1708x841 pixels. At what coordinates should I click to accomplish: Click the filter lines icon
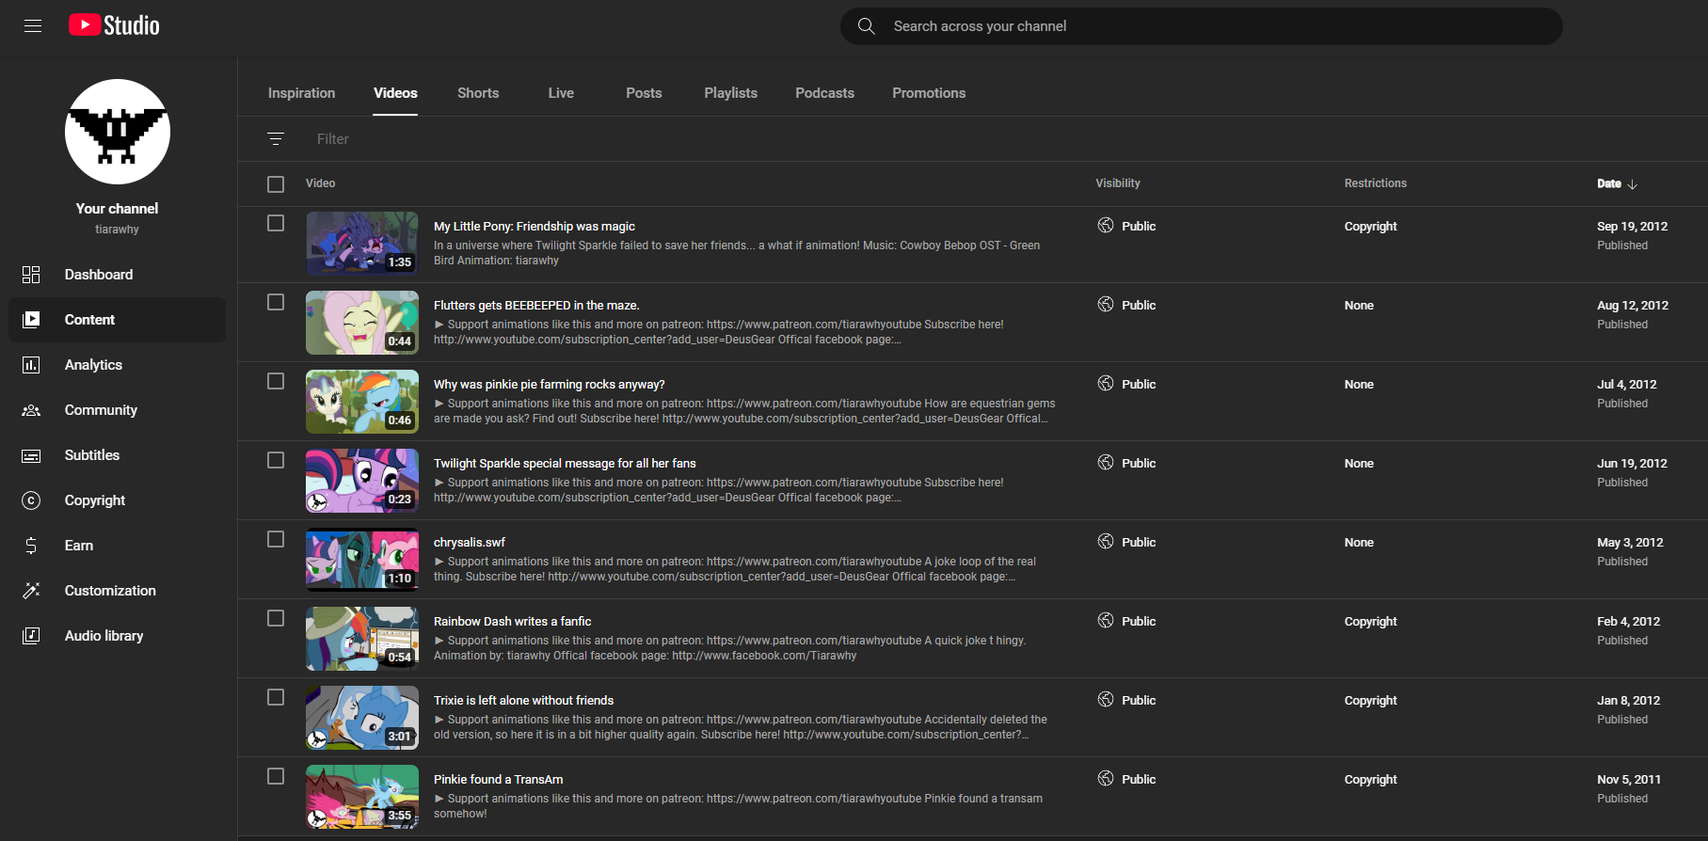point(276,139)
